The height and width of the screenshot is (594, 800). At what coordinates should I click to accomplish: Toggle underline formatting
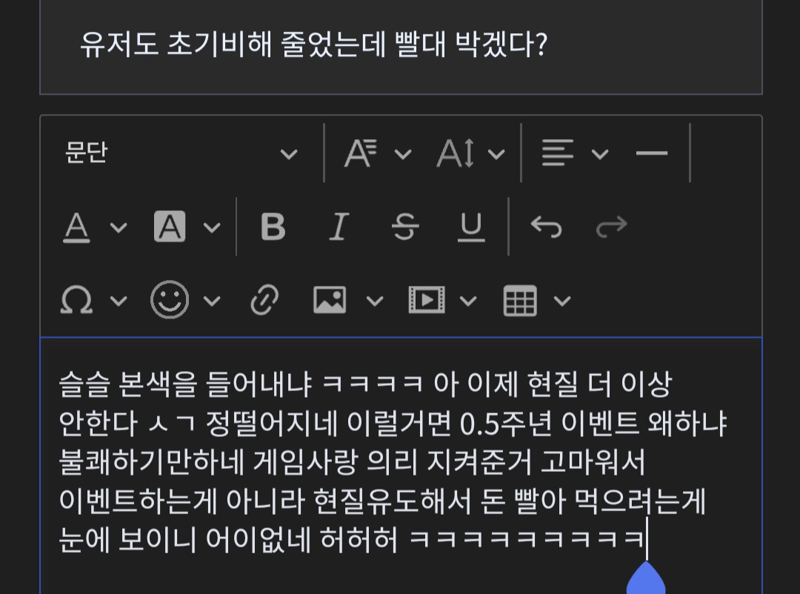[x=471, y=226]
